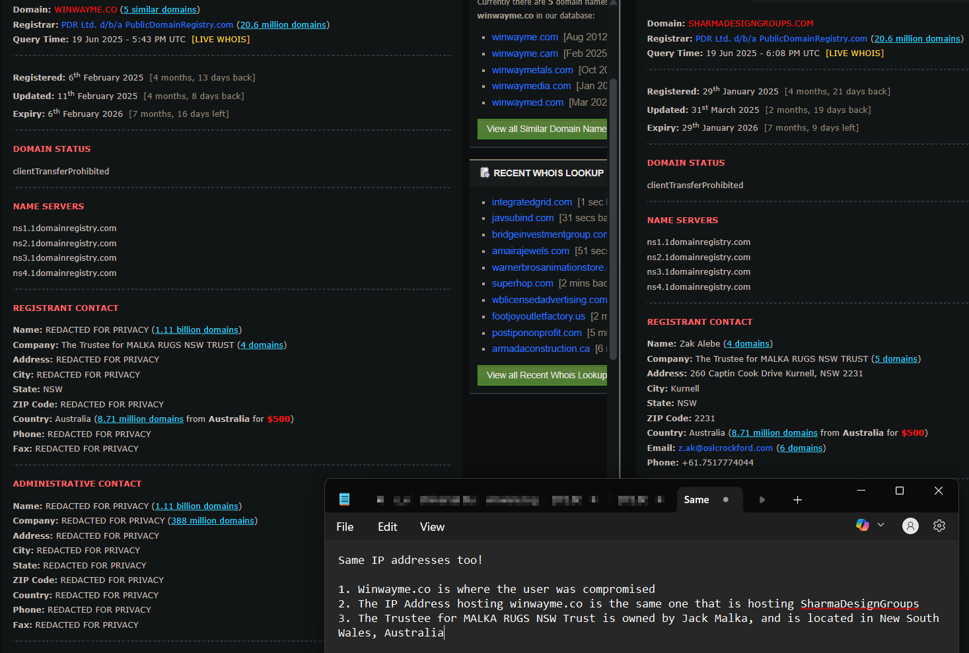Click the Copilot icon in Notepad
The height and width of the screenshot is (653, 969).
pos(862,525)
